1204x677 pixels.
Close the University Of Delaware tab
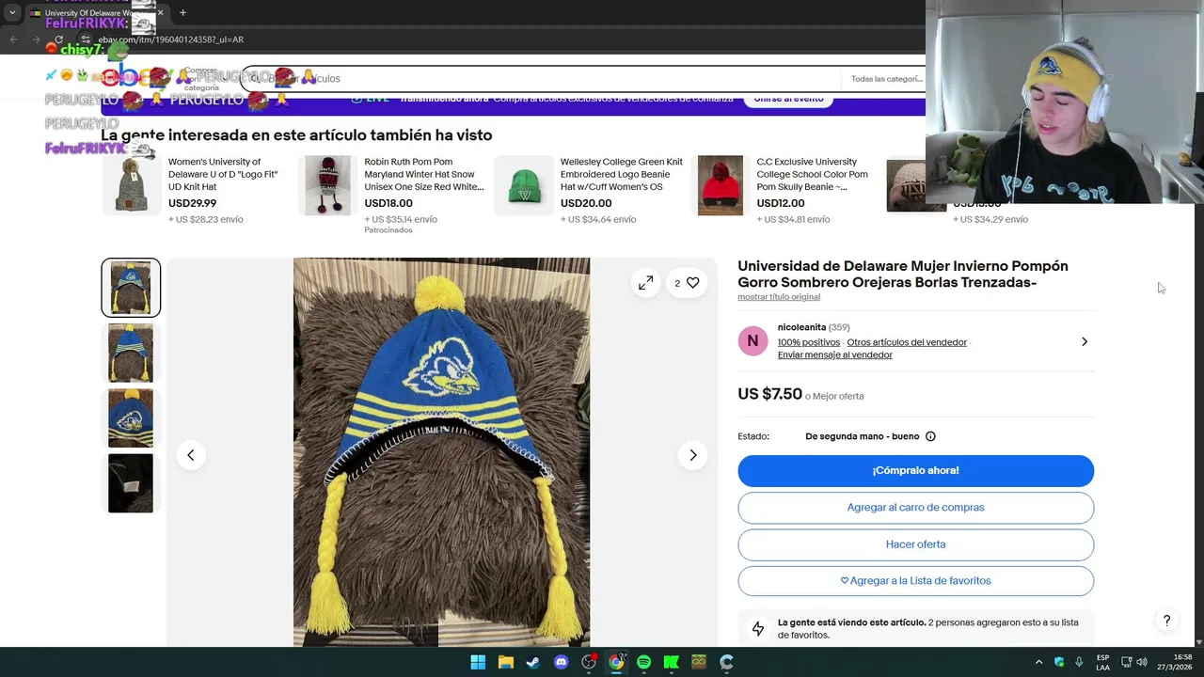161,13
